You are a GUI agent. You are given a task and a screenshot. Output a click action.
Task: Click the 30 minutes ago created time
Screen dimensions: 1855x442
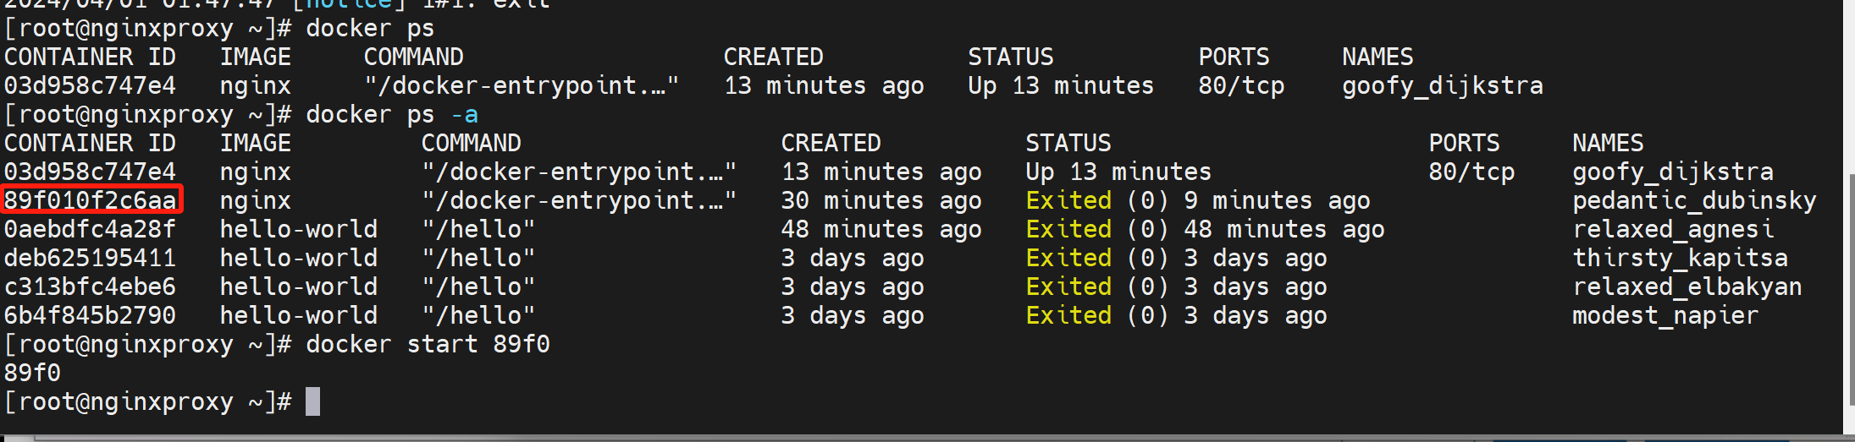[x=881, y=200]
